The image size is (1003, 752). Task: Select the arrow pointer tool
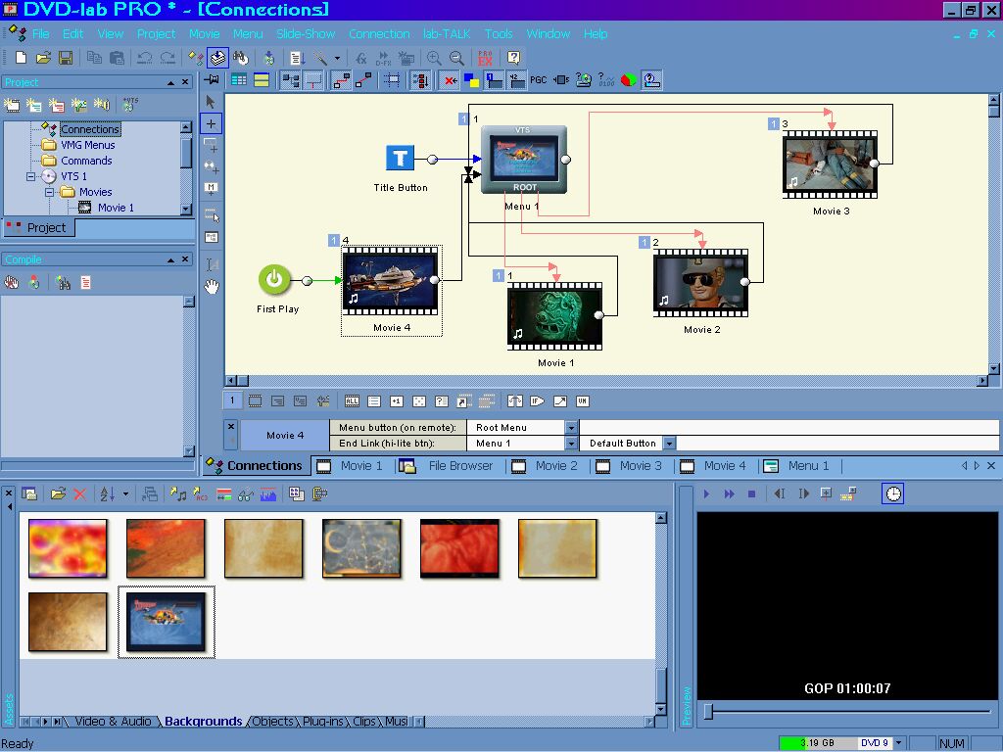point(212,102)
